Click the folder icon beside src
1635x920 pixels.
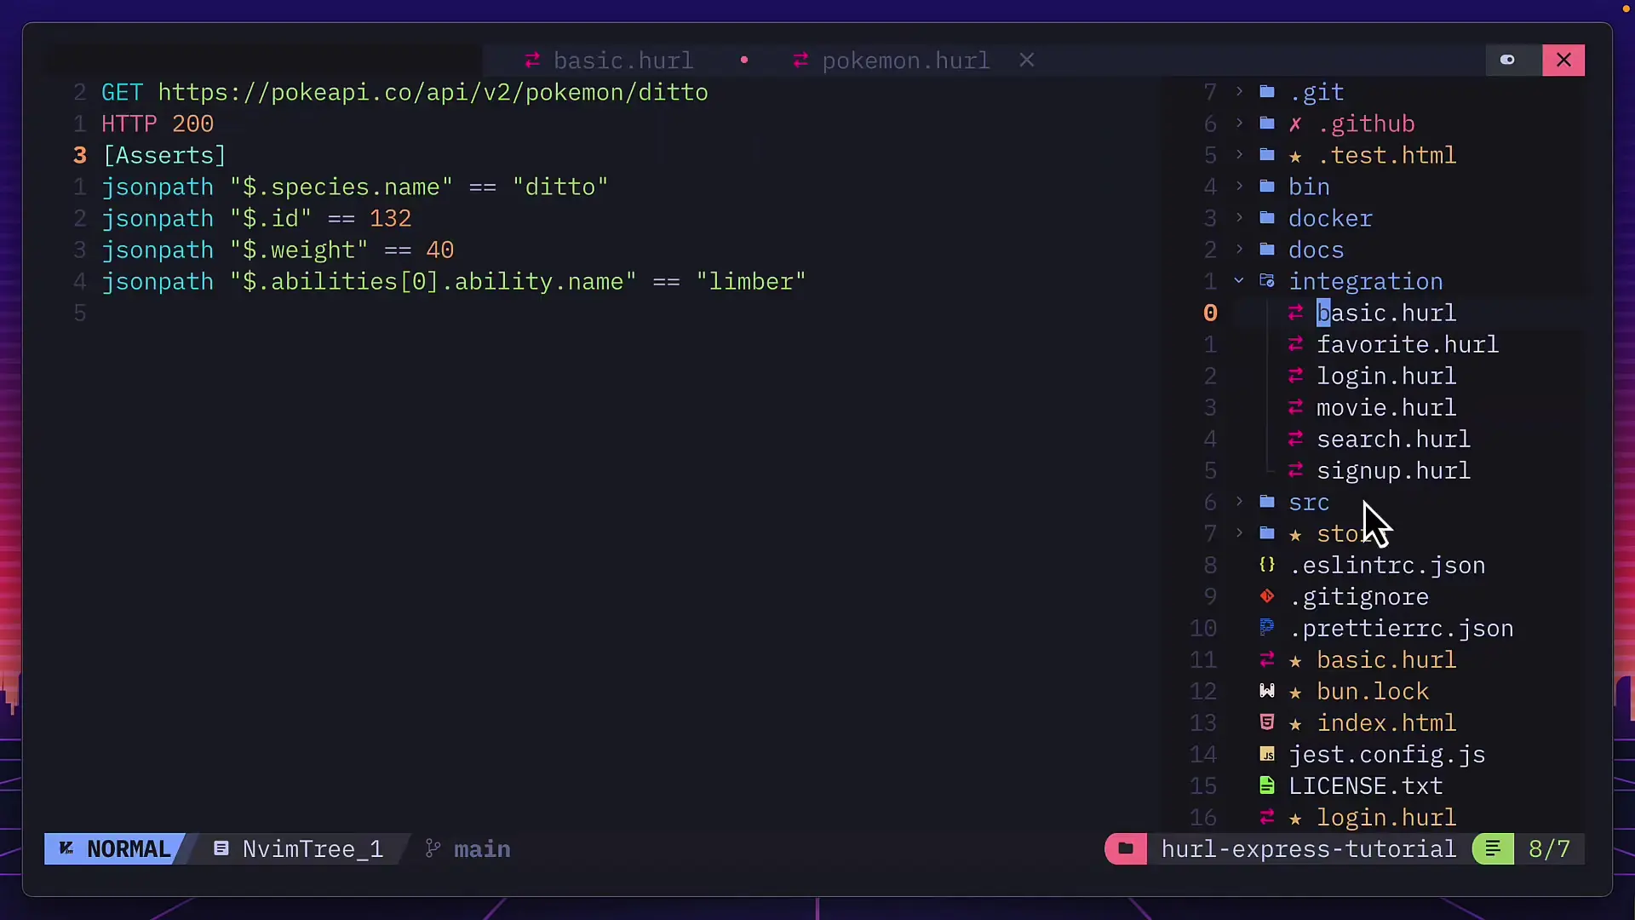pos(1267,502)
